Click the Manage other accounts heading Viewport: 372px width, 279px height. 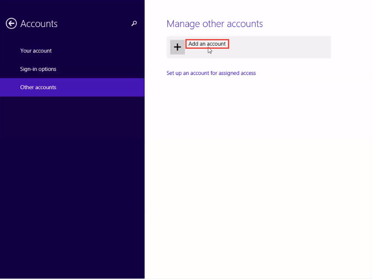(x=215, y=24)
